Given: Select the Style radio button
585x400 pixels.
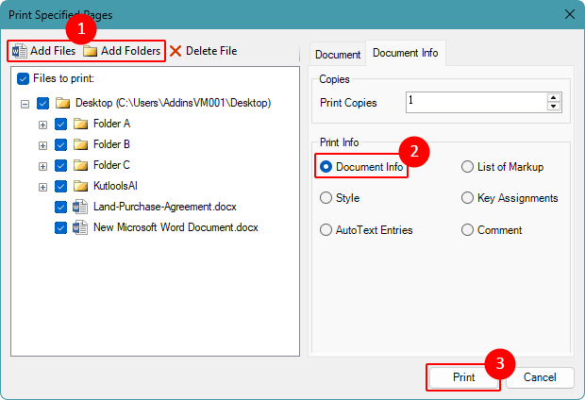Looking at the screenshot, I should pos(326,198).
